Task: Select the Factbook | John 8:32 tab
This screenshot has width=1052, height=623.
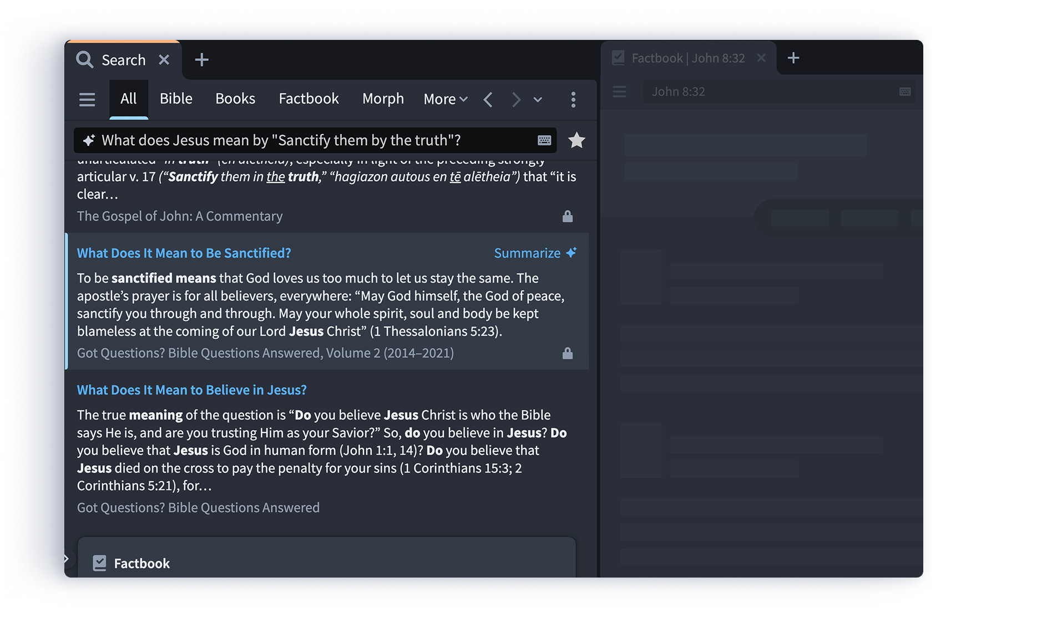Action: [x=688, y=58]
